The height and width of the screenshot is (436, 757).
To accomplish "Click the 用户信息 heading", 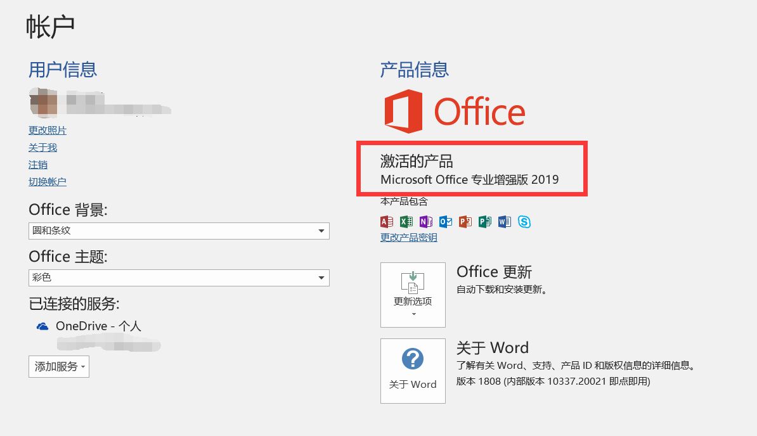I will tap(63, 70).
